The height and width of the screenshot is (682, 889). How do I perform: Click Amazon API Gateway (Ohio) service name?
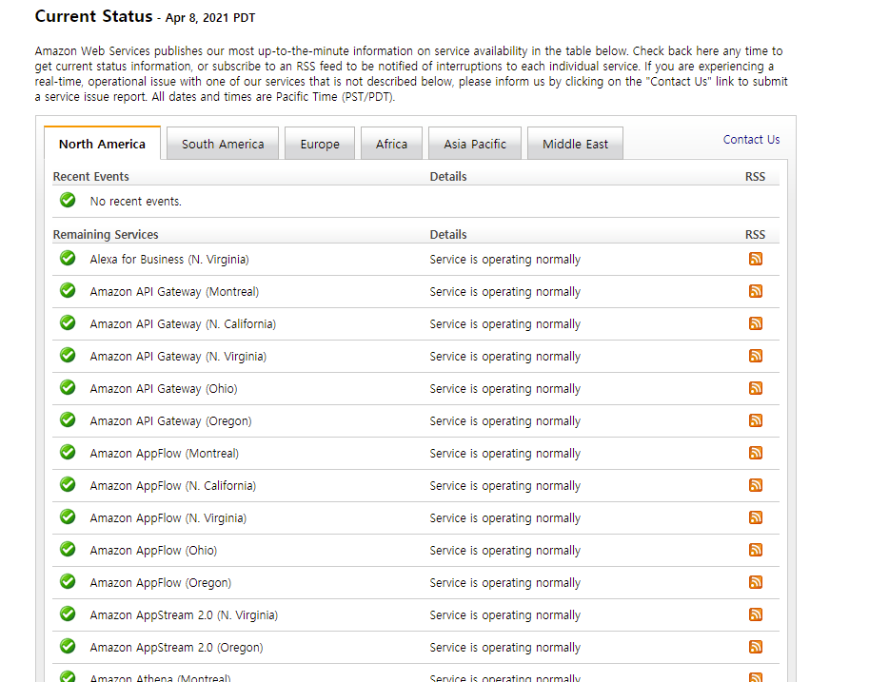(x=164, y=389)
